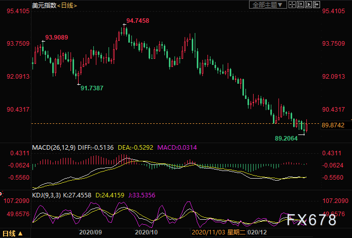Click the crosshair cursor icon in the top toolbar

[x=292, y=5]
